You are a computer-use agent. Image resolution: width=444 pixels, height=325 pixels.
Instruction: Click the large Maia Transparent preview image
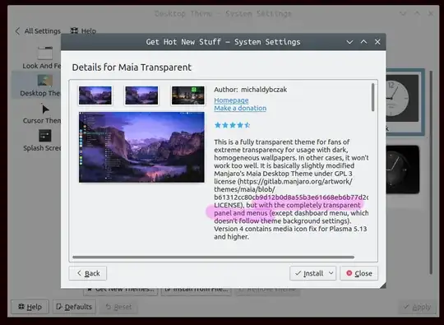[x=141, y=147]
